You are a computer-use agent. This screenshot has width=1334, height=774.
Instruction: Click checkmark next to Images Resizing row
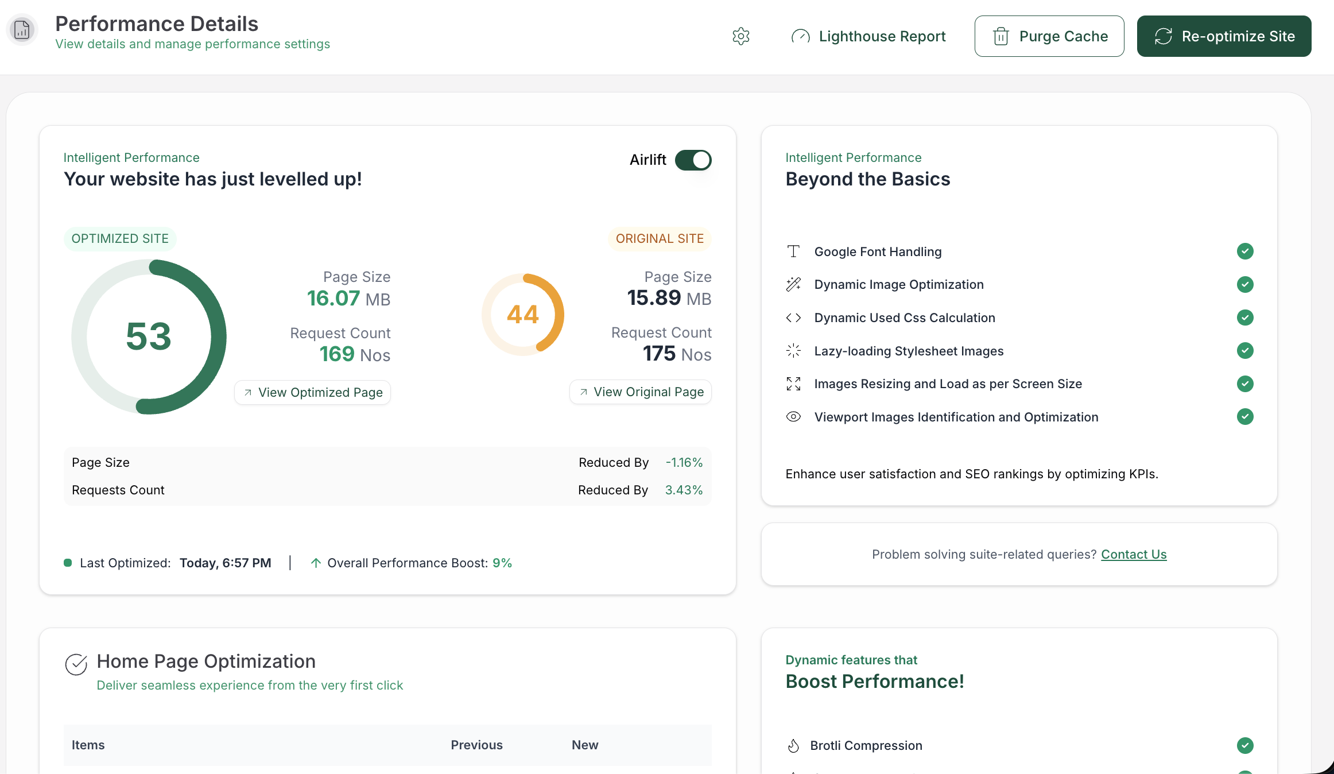pyautogui.click(x=1245, y=384)
